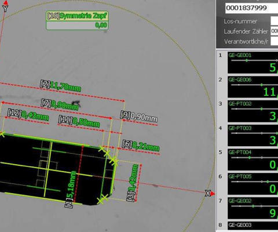The width and height of the screenshot is (278, 232).
Task: Select the GE-GE002 result row
Action: (253, 208)
